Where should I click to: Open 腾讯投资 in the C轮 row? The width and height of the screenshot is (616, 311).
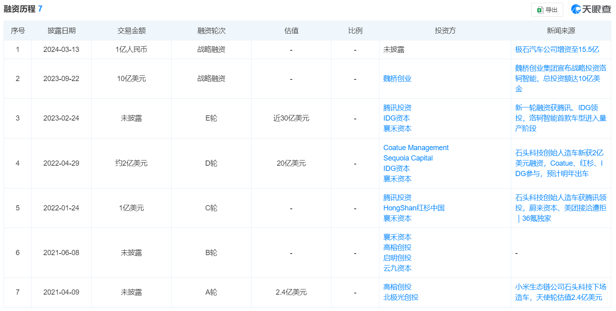point(397,198)
